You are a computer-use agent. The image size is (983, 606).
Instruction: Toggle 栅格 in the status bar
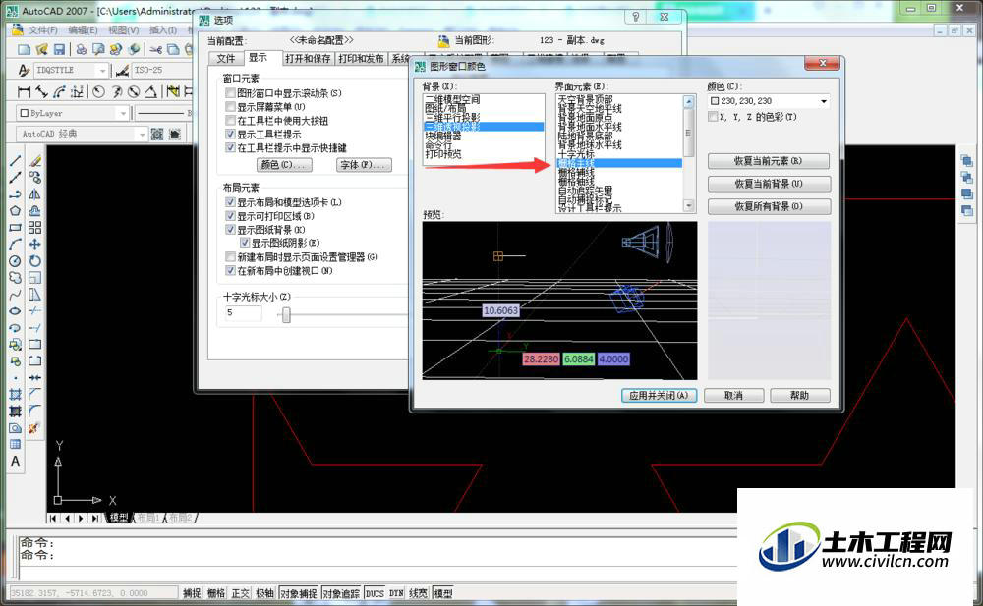tap(216, 593)
